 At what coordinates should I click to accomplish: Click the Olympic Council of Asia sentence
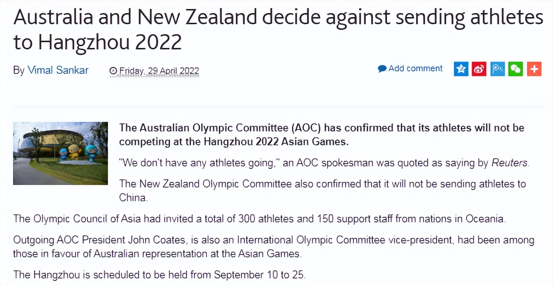click(x=260, y=219)
